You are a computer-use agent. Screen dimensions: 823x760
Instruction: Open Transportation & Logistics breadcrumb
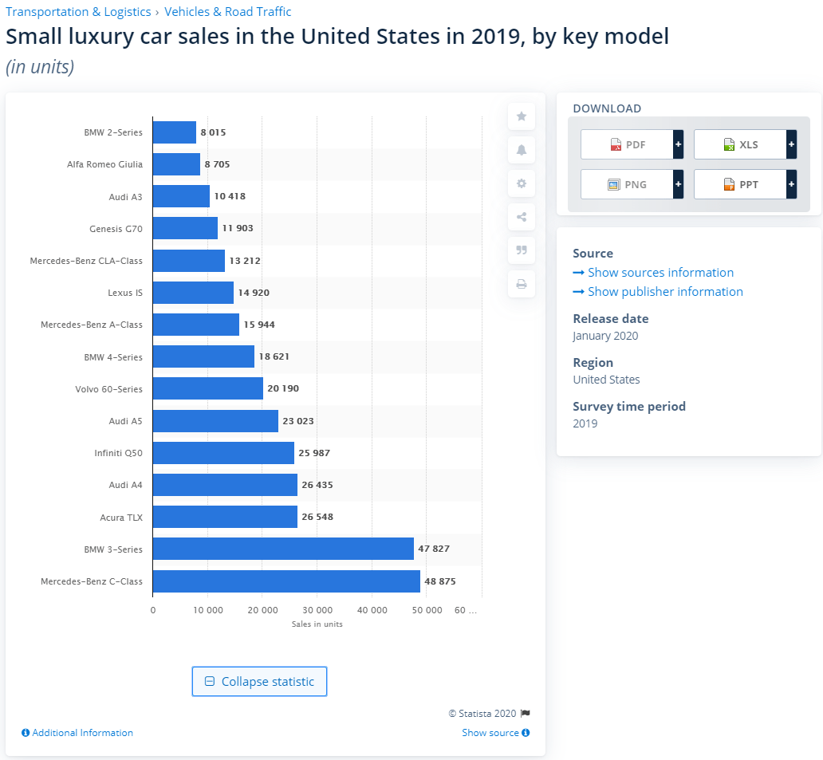[x=78, y=12]
